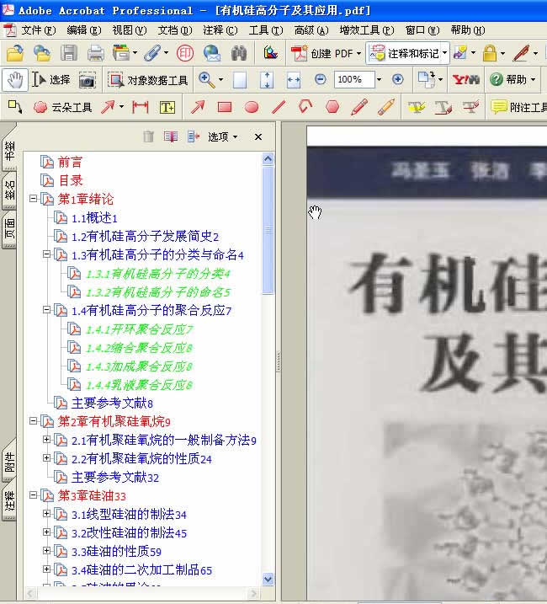Viewport: 547px width, 604px height.
Task: Switch to the 附件 side tab
Action: pos(9,462)
